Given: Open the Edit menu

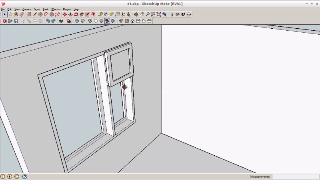Looking at the screenshot, I should pos(9,9).
